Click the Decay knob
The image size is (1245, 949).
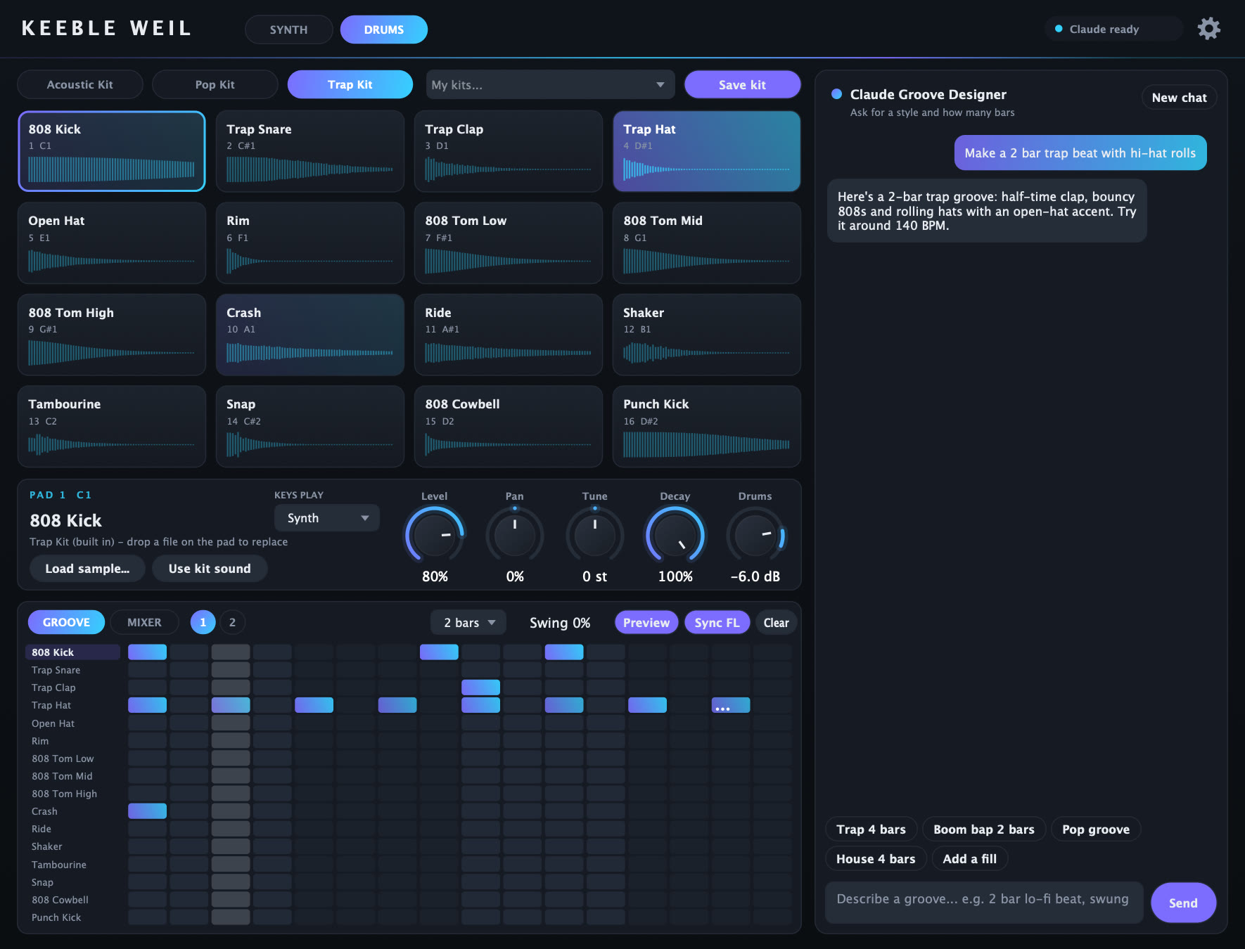(x=675, y=535)
